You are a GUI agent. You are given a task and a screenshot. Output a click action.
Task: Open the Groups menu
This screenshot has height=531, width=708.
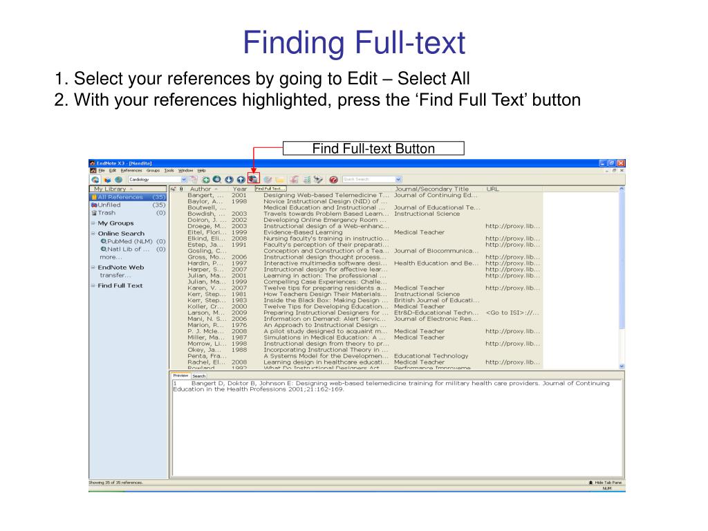point(153,171)
